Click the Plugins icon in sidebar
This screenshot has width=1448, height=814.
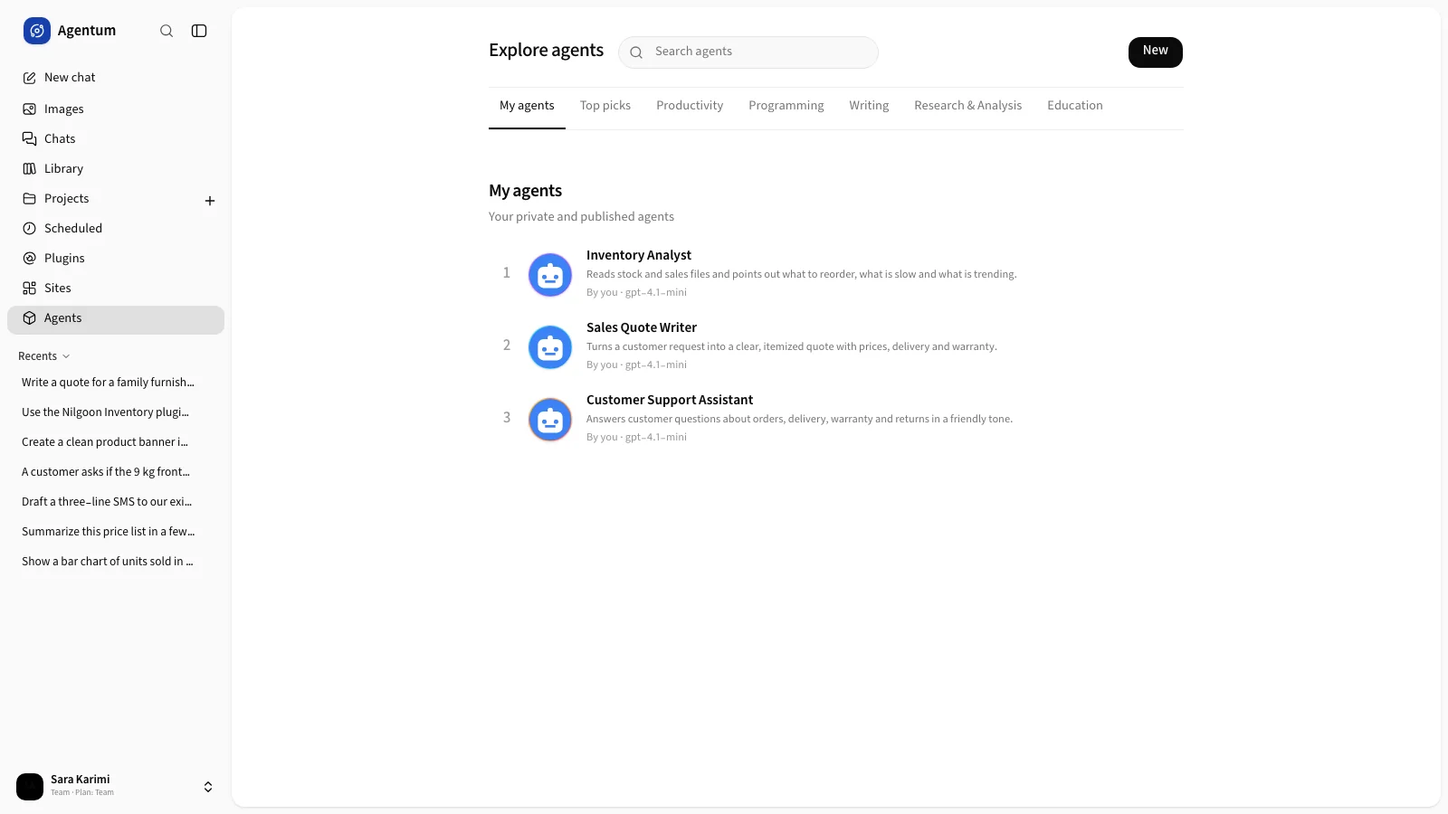(30, 259)
